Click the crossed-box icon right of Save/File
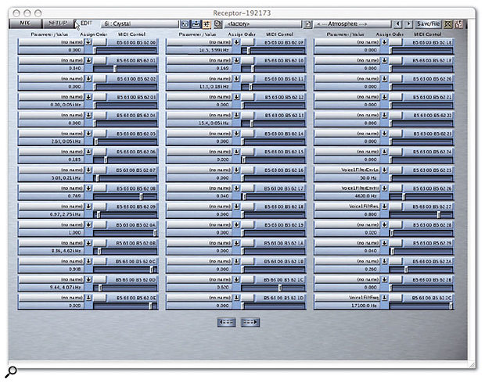The height and width of the screenshot is (383, 485). (x=448, y=23)
